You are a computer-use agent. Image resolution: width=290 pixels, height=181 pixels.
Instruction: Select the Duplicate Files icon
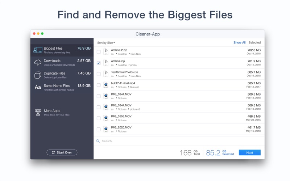point(38,75)
